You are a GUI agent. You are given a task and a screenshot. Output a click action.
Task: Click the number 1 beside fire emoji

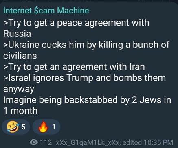[x=54, y=127]
